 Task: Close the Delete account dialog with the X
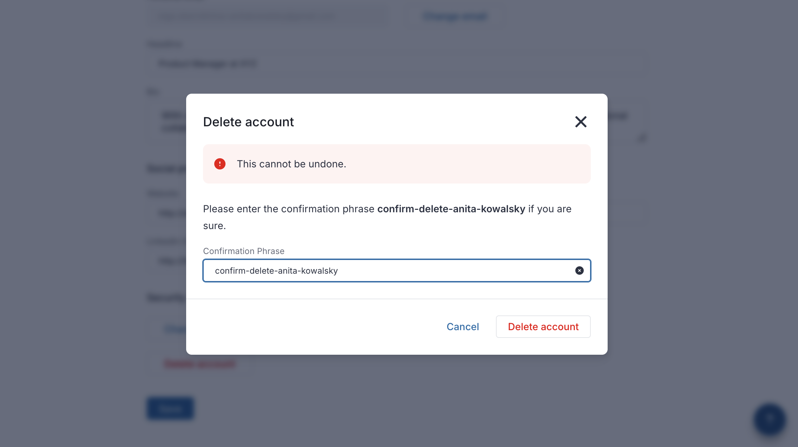tap(581, 122)
